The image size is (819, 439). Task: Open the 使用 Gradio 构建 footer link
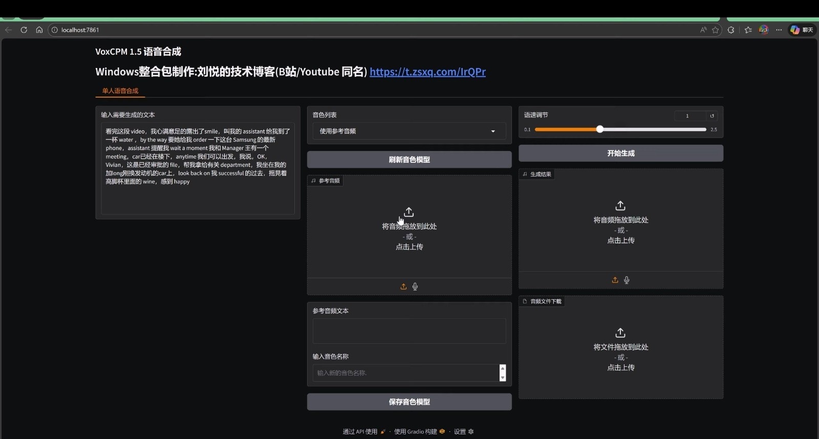419,431
